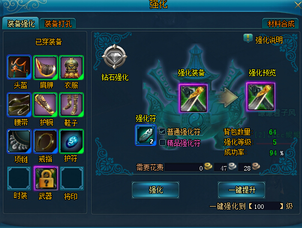Click the 一键提升 button
The width and height of the screenshot is (302, 228).
(x=241, y=190)
